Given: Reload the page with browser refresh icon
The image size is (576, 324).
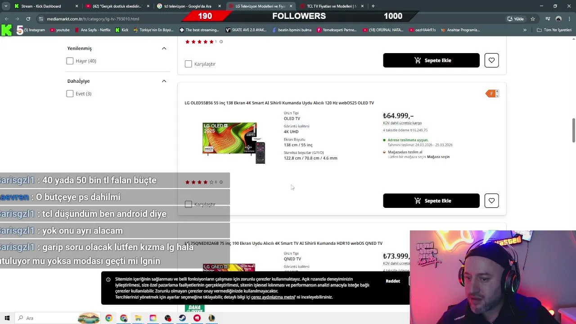Looking at the screenshot, I should tap(28, 19).
